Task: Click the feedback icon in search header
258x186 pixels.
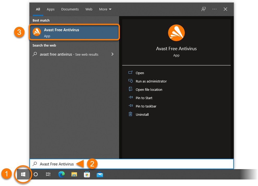Action: [x=204, y=9]
